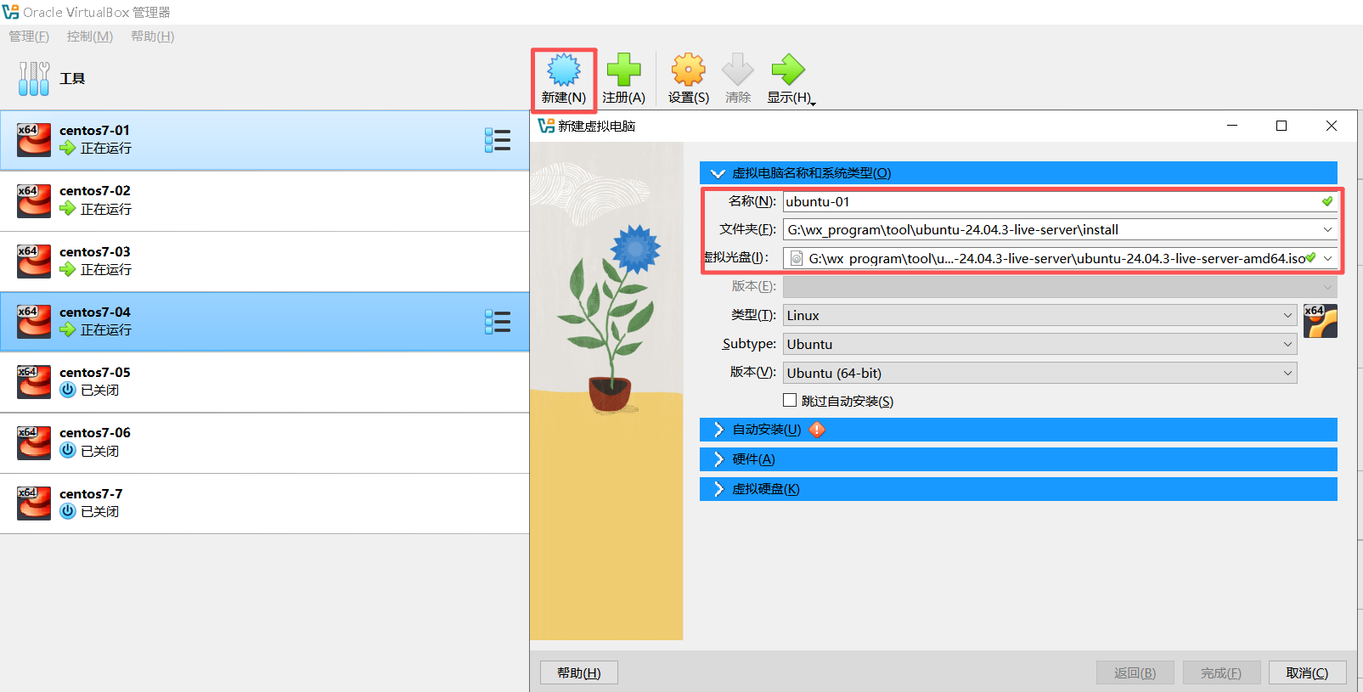Viewport: 1363px width, 692px height.
Task: Close the New Virtual Machine (新建虚拟电脑) dialog
Action: [1332, 126]
